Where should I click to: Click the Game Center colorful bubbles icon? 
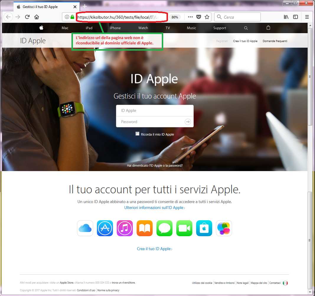click(224, 228)
